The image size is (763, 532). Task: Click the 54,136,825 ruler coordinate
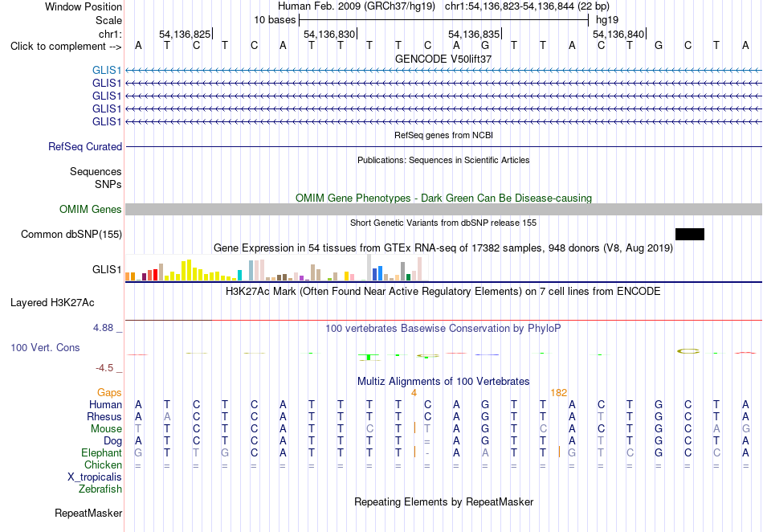point(185,34)
